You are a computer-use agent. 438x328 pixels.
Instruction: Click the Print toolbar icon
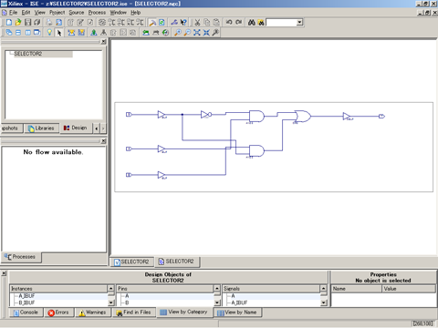49,22
